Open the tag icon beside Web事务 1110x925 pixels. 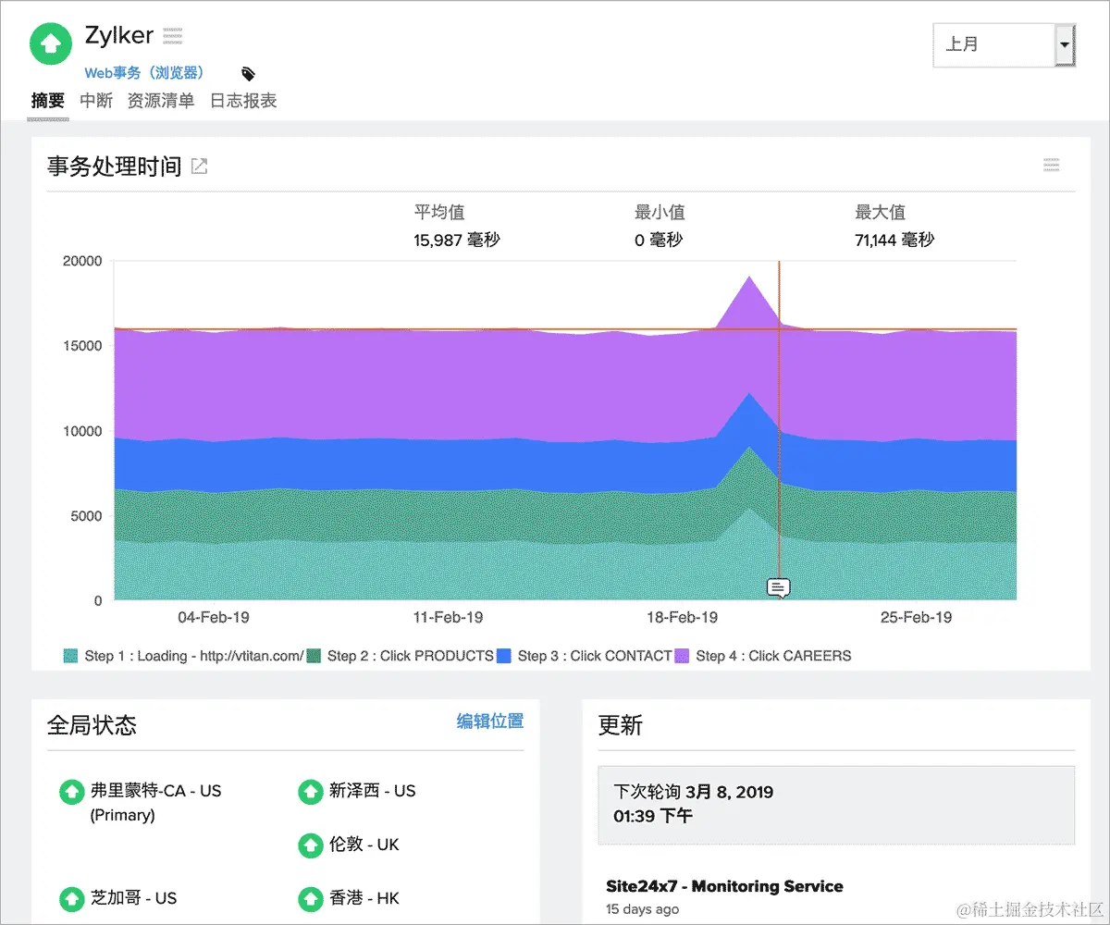pyautogui.click(x=247, y=72)
